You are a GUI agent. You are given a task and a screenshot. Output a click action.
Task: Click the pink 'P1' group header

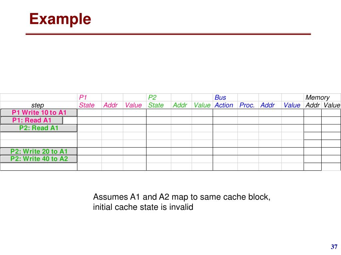point(83,97)
